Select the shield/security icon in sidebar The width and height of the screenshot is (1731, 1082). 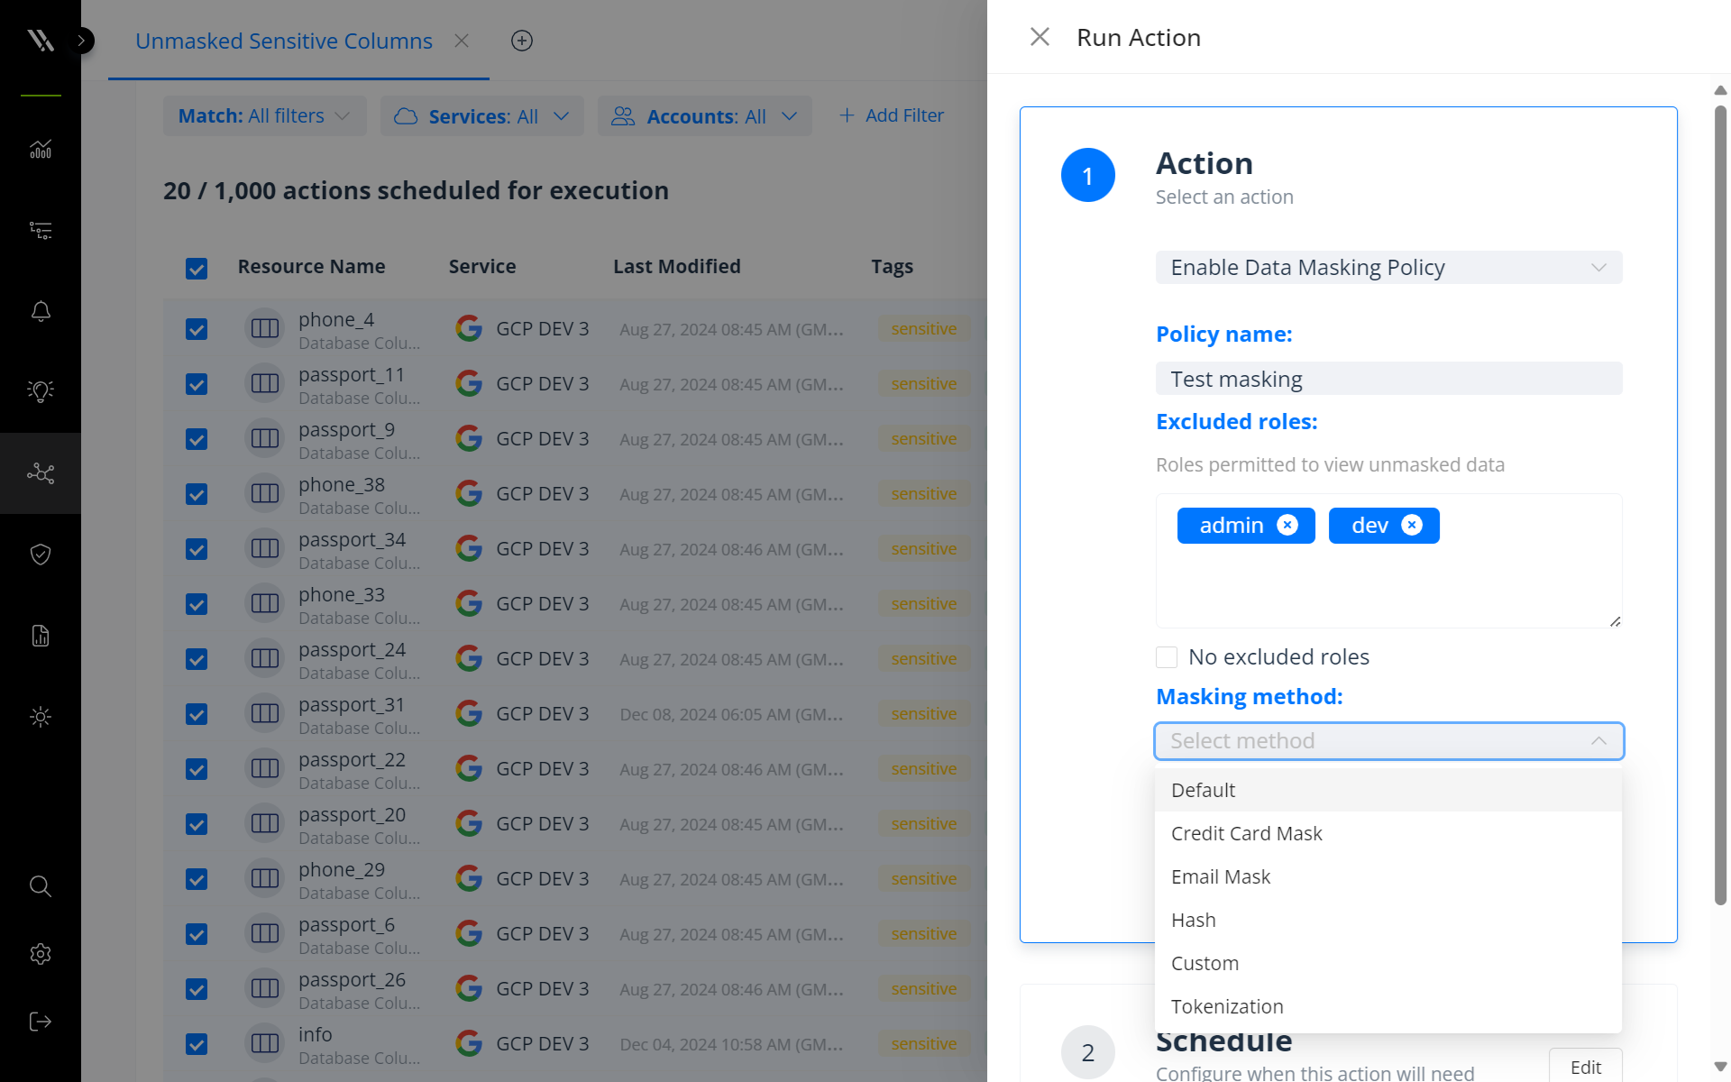click(40, 555)
